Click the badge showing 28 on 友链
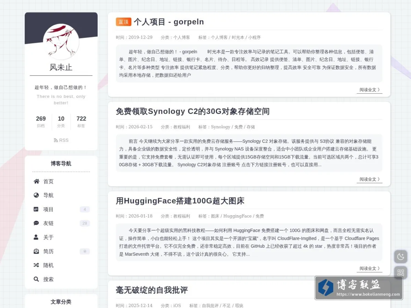 (x=85, y=223)
